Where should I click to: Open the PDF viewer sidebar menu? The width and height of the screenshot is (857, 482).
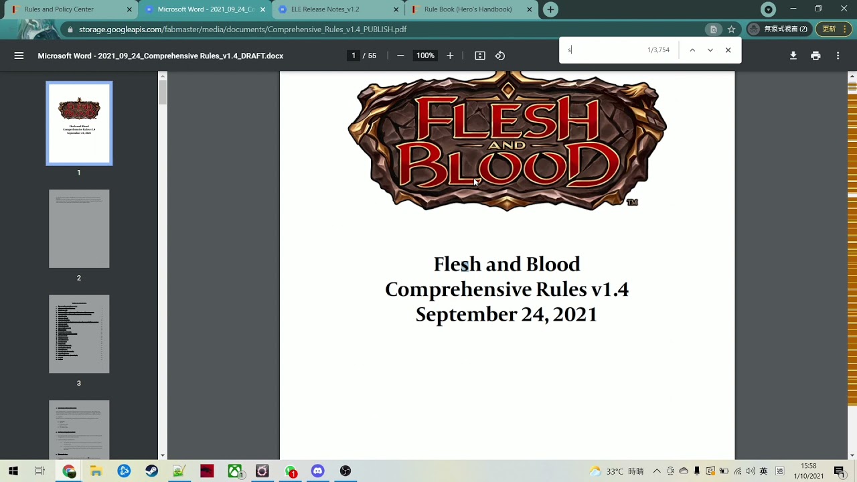[19, 56]
